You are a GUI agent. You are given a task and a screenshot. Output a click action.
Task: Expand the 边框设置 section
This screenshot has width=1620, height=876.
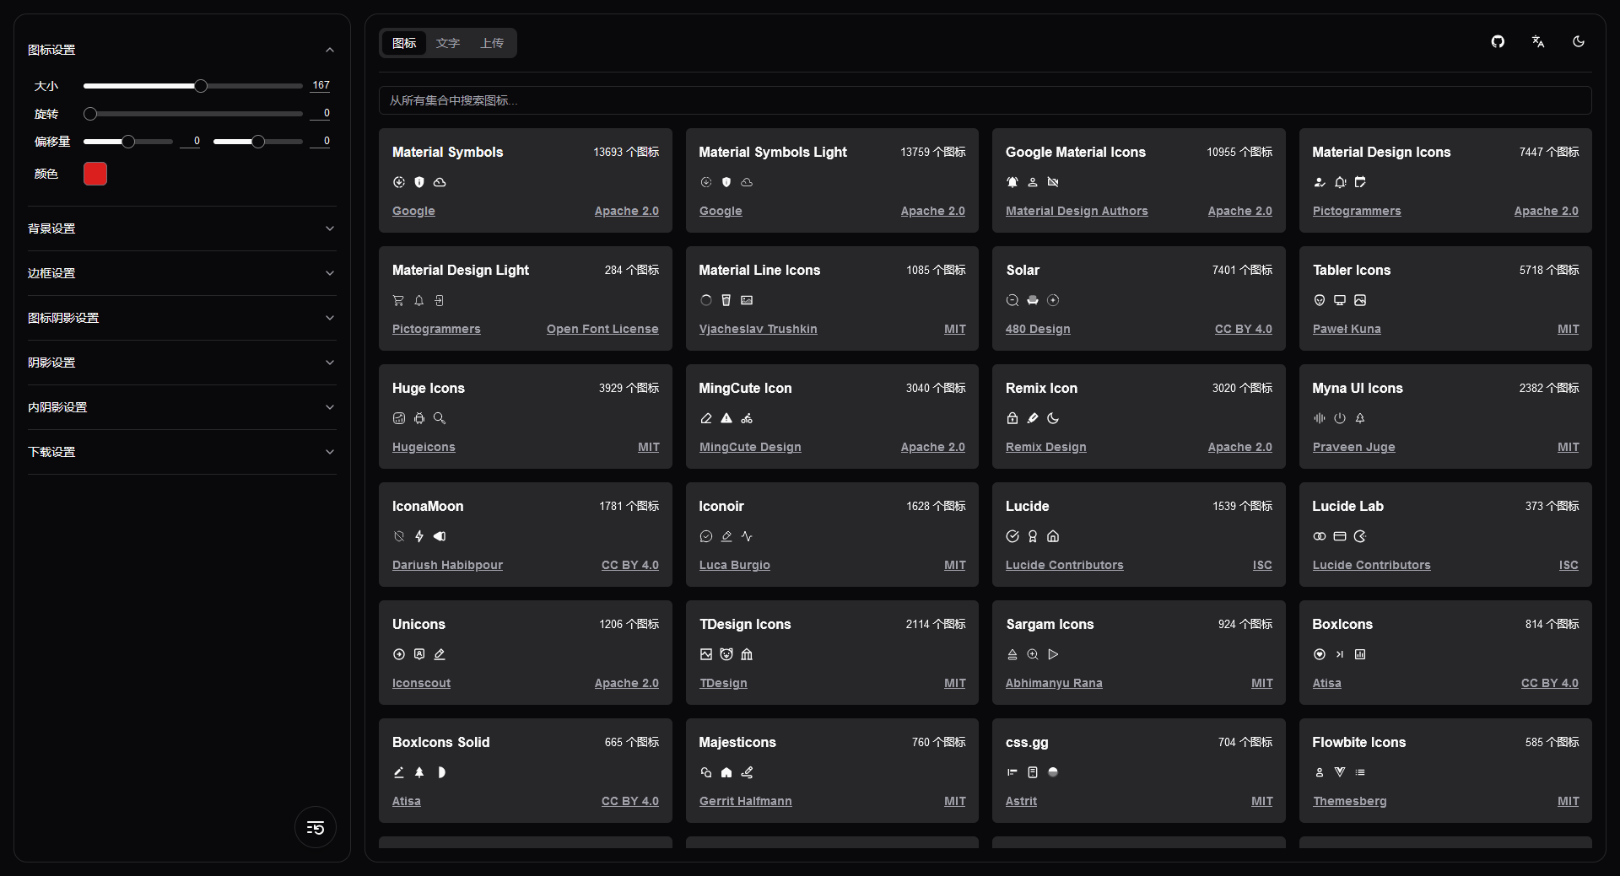(181, 273)
